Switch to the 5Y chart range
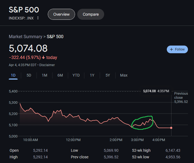The height and width of the screenshot is (163, 194). pyautogui.click(x=108, y=75)
